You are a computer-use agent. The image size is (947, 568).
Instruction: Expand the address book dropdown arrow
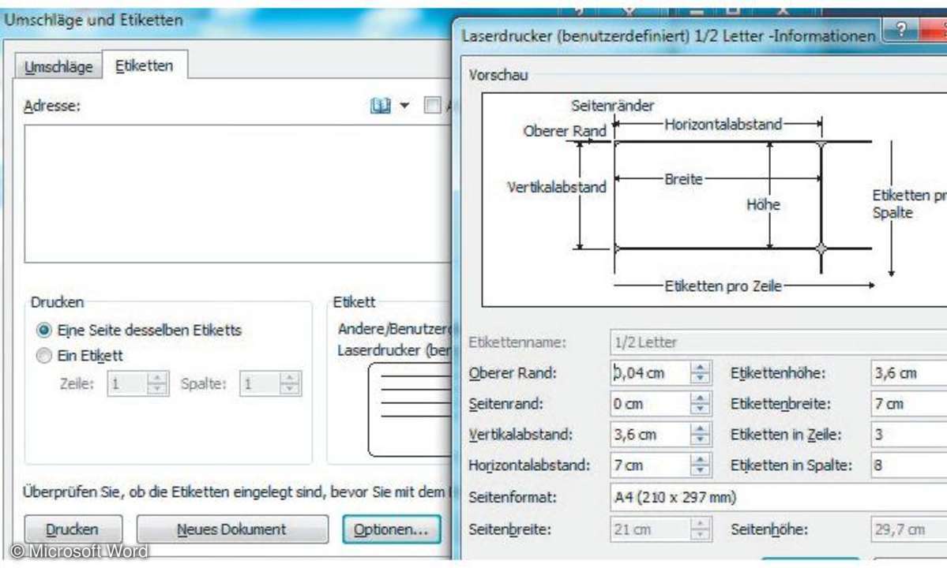tap(404, 106)
